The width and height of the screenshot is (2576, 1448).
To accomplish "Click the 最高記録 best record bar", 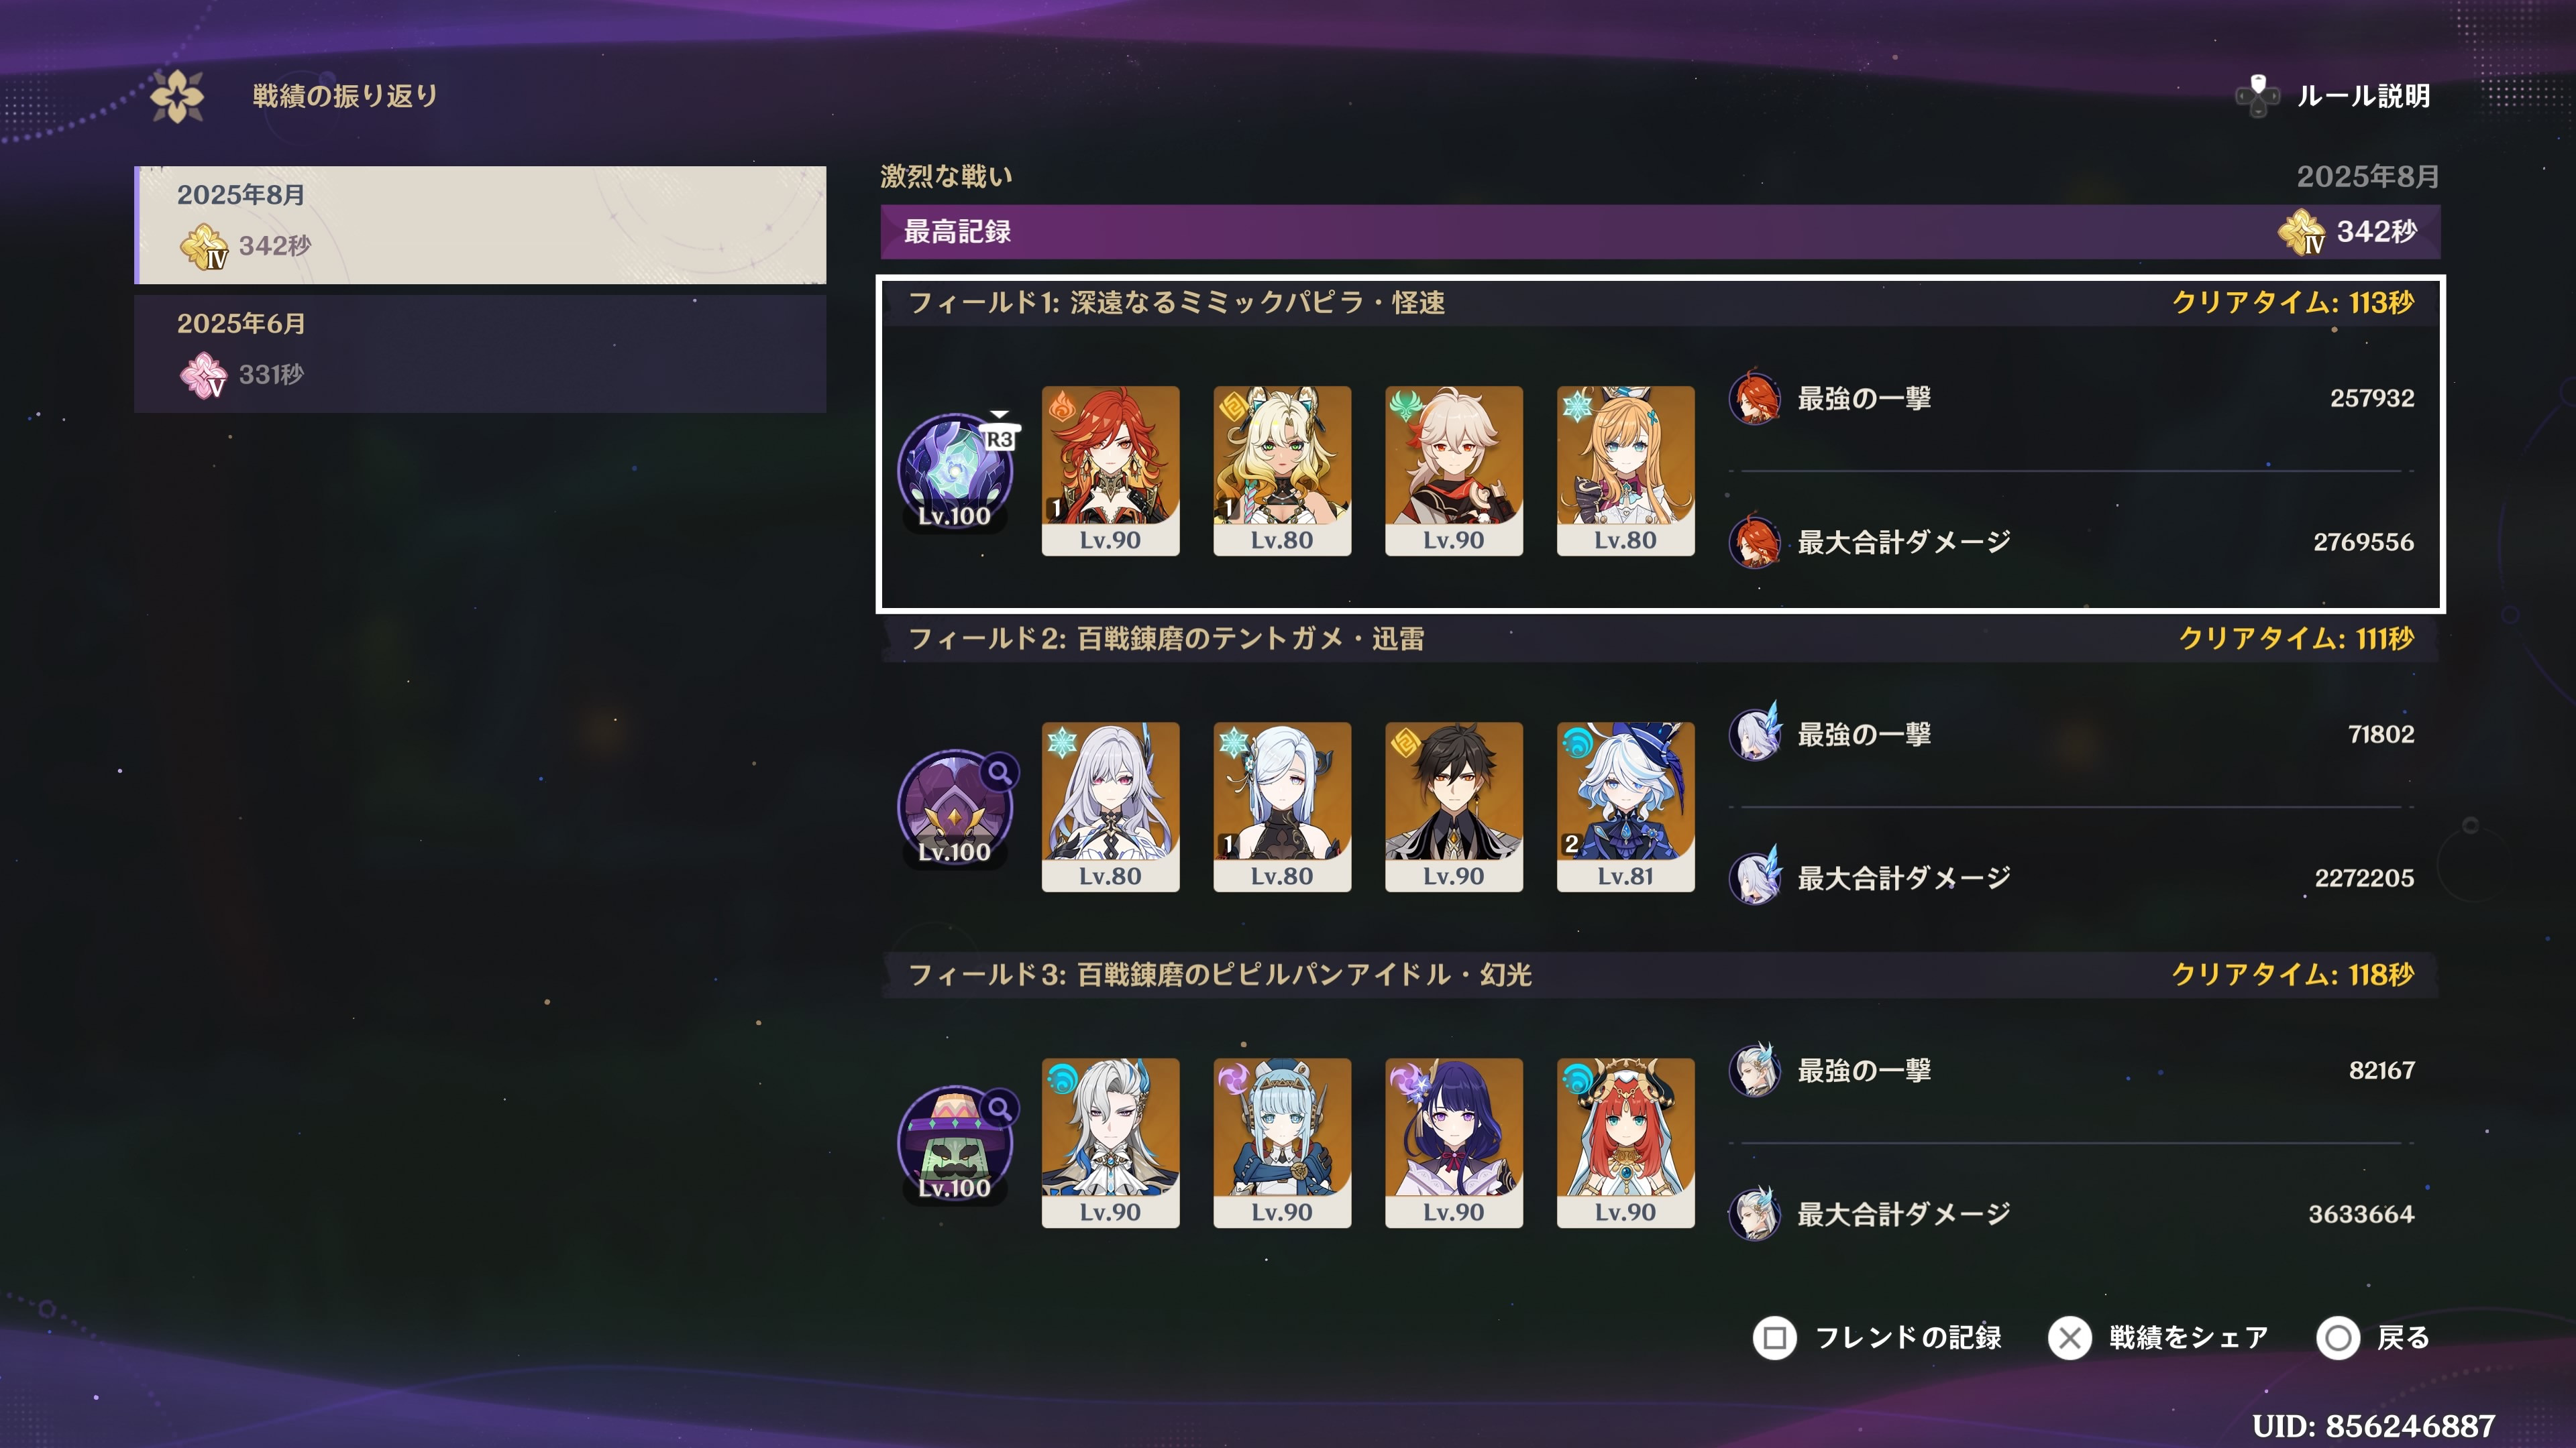I will click(1660, 232).
